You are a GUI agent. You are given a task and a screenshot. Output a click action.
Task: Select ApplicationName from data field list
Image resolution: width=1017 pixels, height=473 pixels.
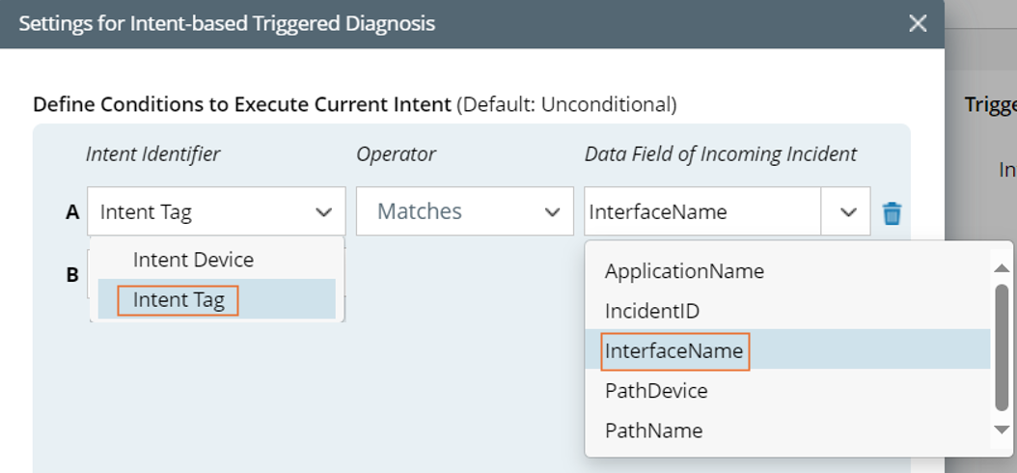684,271
